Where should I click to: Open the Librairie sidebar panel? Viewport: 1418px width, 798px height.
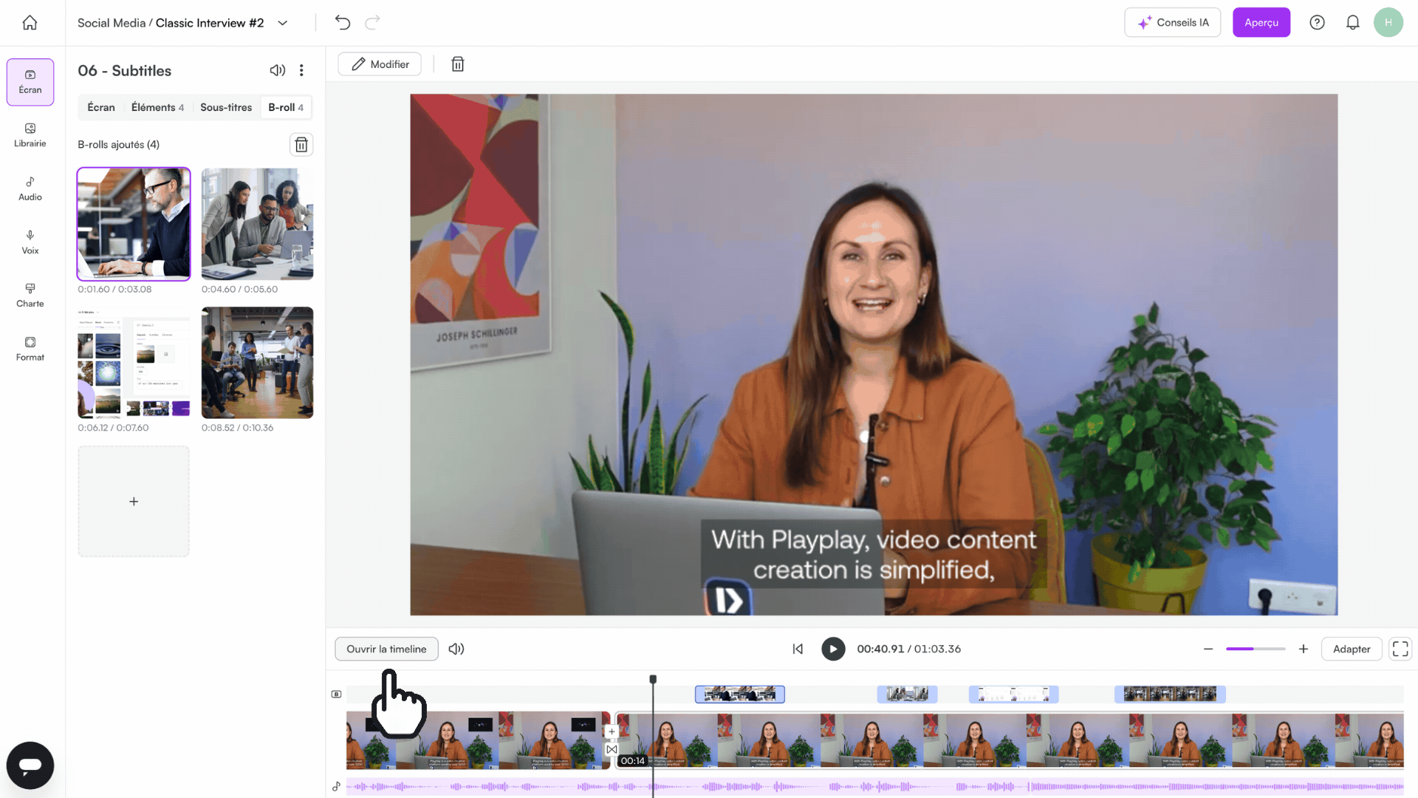tap(30, 135)
